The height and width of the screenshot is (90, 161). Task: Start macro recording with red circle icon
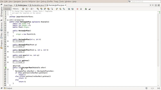(77, 9)
